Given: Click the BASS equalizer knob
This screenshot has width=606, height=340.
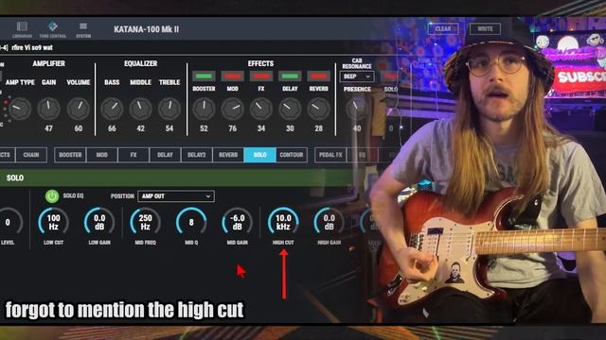Looking at the screenshot, I should 112,109.
